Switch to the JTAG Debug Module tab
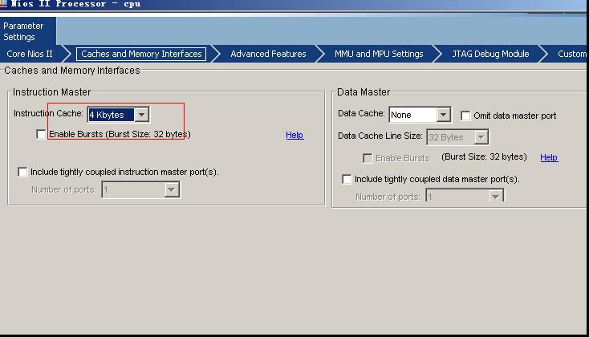The width and height of the screenshot is (589, 337). pos(491,54)
